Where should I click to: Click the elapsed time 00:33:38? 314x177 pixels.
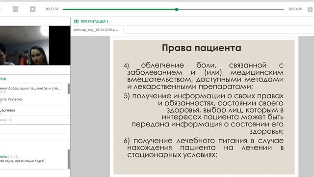point(52,9)
